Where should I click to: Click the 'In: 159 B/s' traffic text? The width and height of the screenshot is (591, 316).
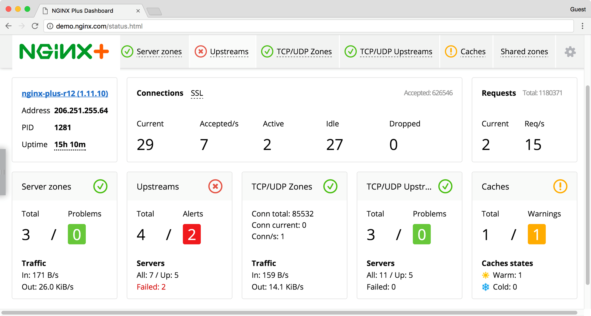point(270,275)
